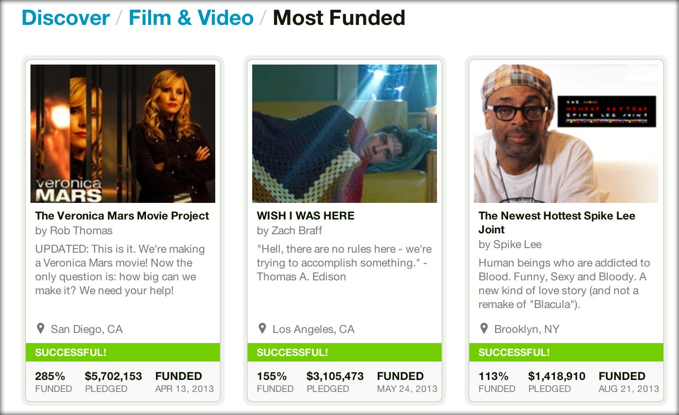Go to Film & Video category

[x=191, y=18]
